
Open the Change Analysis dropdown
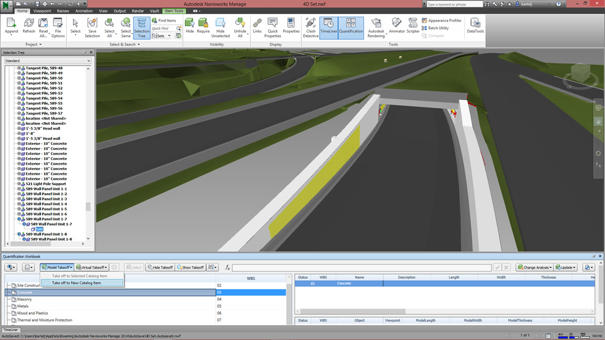point(535,267)
